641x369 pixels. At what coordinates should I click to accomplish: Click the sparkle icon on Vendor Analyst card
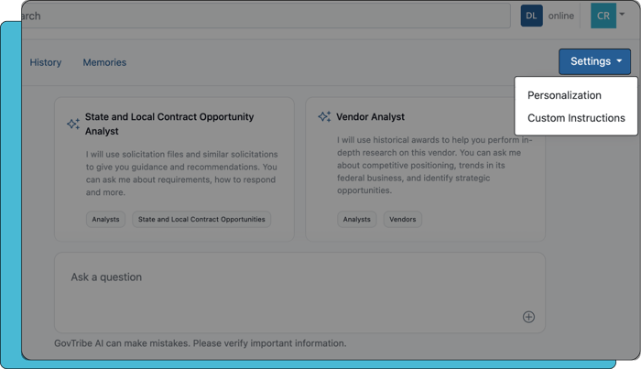(324, 117)
